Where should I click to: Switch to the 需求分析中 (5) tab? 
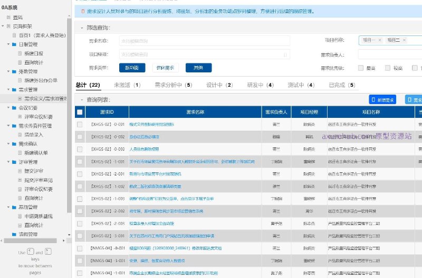pos(174,85)
